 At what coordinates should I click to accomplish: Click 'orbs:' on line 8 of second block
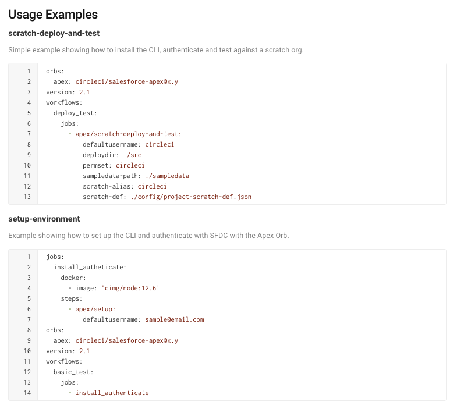tap(55, 330)
